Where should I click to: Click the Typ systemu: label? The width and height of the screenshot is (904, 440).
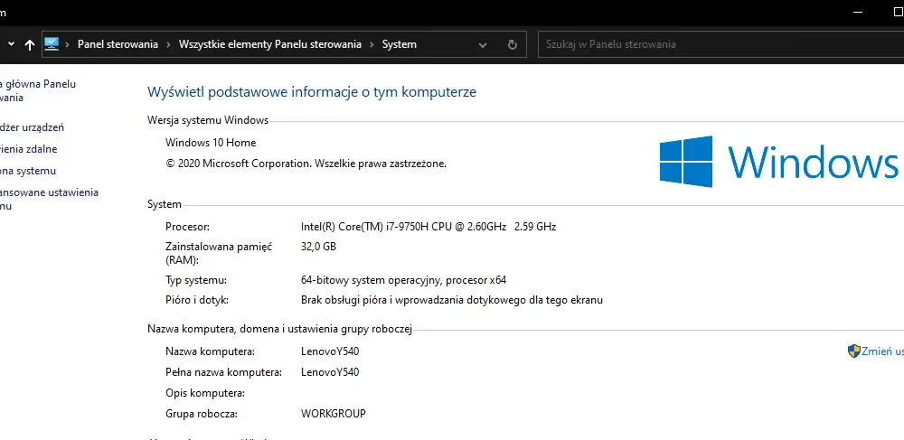[196, 280]
